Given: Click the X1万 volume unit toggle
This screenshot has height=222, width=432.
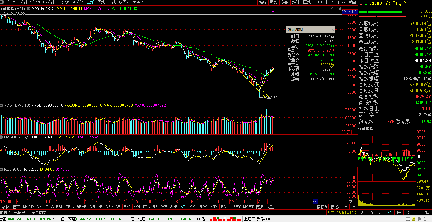Looking at the screenshot, I should (347, 132).
